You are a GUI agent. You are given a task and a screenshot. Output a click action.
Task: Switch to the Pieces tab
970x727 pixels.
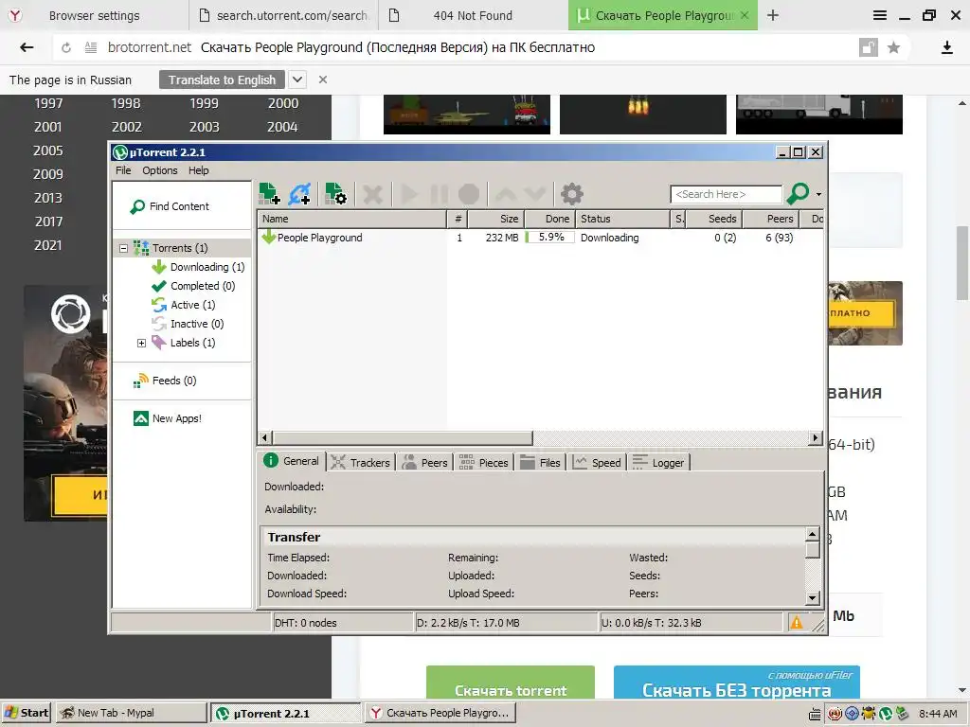tap(484, 463)
